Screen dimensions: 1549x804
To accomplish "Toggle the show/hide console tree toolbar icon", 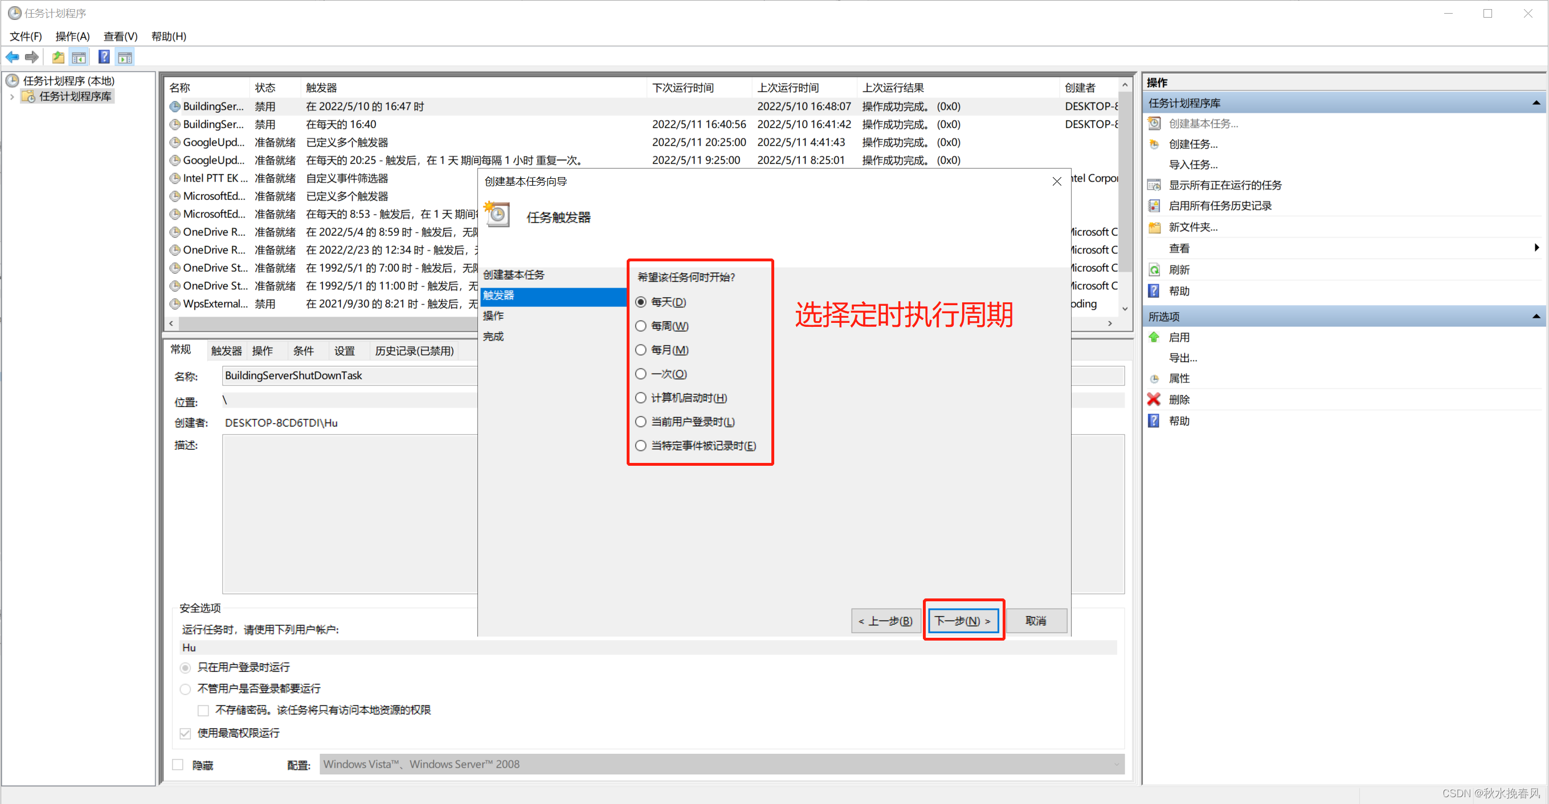I will click(x=79, y=57).
